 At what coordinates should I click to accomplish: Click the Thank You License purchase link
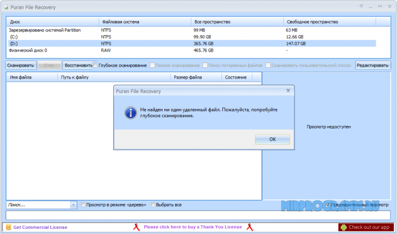[x=193, y=227]
